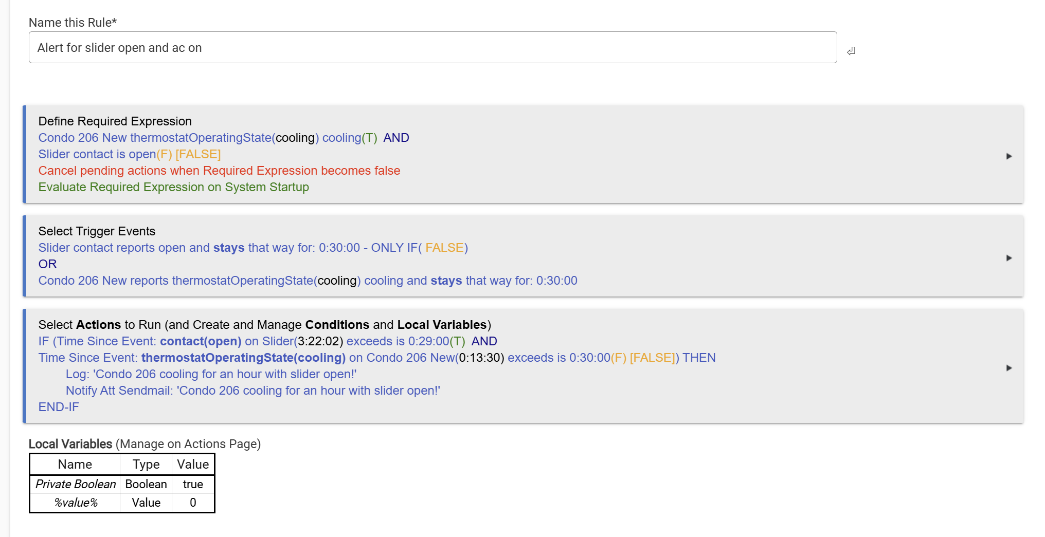1045x537 pixels.
Task: Click the '%value%' variable name cell
Action: (x=76, y=503)
